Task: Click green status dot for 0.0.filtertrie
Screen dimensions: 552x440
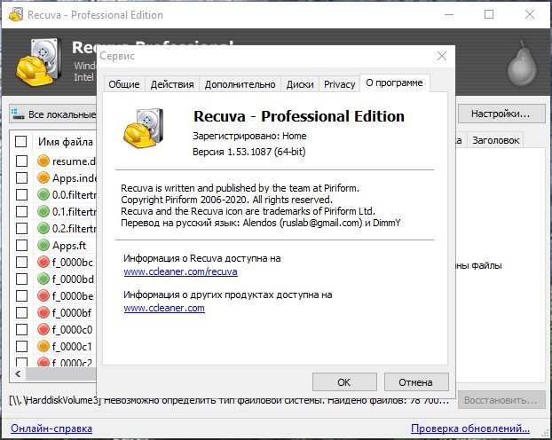Action: [x=43, y=194]
